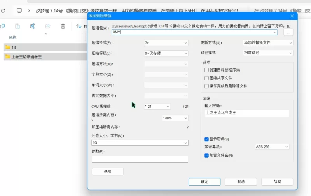Select the folder named 13
Screen dimensions: 311x196
[x=45, y=47]
